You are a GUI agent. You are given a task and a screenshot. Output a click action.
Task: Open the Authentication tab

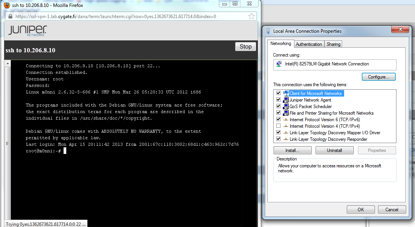[x=309, y=44]
